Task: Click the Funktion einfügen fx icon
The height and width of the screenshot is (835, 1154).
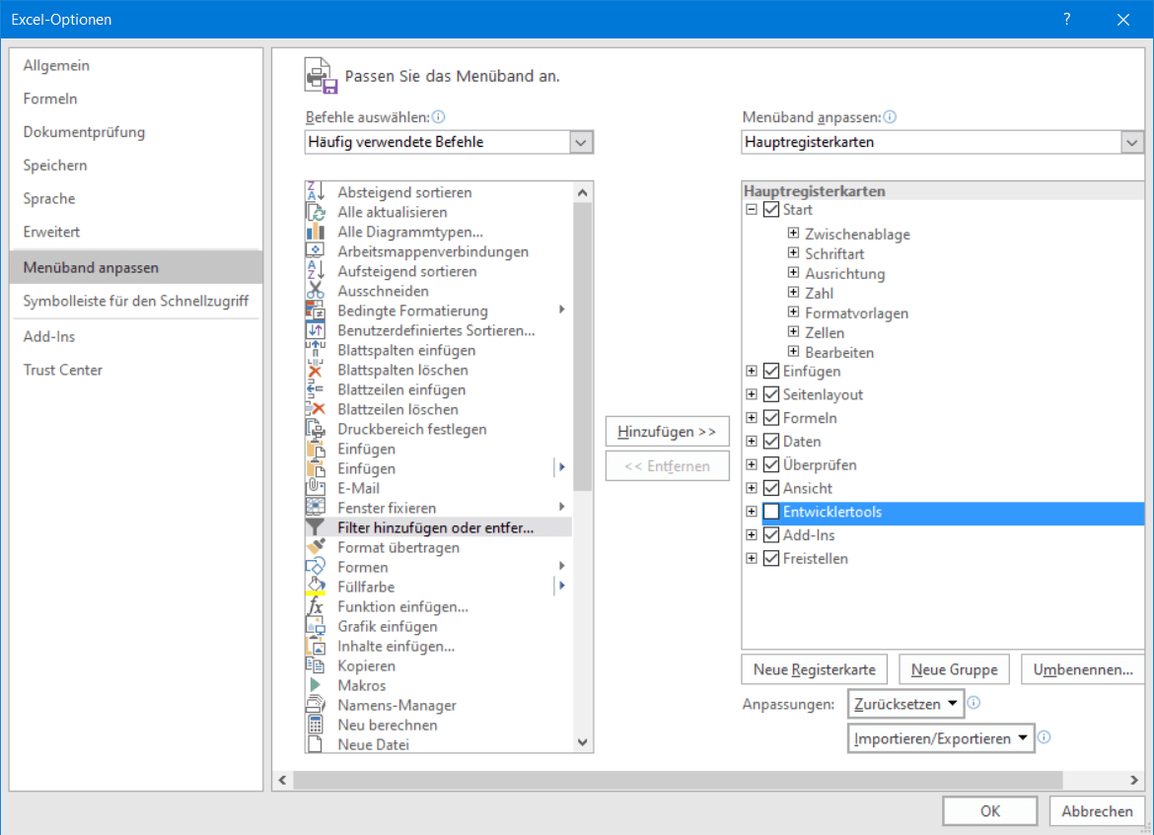Action: [x=316, y=606]
